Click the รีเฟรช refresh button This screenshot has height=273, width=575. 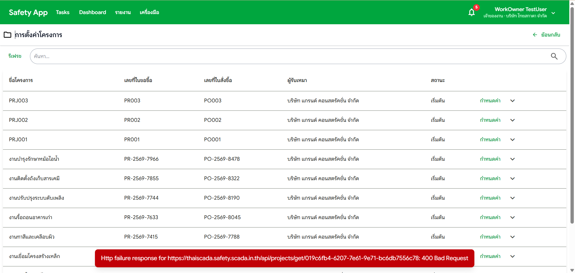15,56
